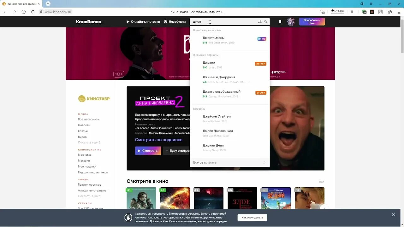Viewport: 404px width, 227px height.
Task: Click the Попробовать Плюс button
Action: (x=312, y=22)
